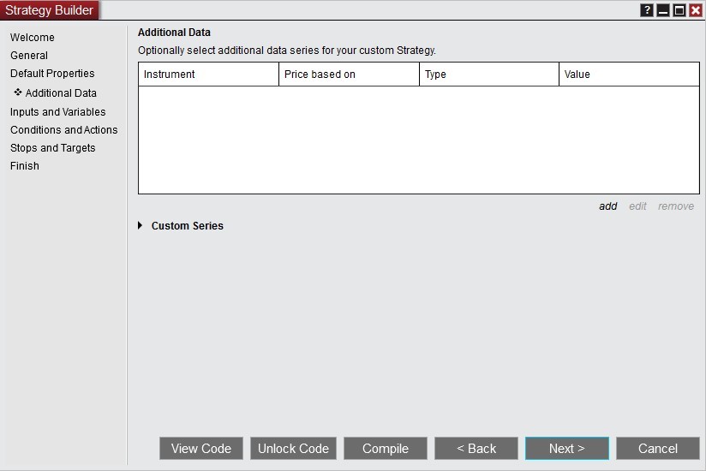Expand the Custom Series section

[x=141, y=226]
